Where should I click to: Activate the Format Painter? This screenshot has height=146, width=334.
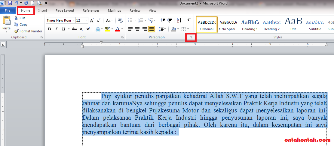[x=28, y=31]
